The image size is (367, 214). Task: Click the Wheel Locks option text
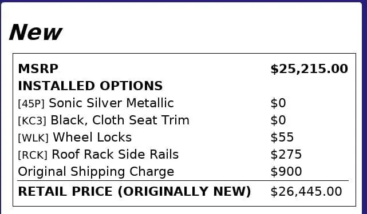click(x=92, y=137)
